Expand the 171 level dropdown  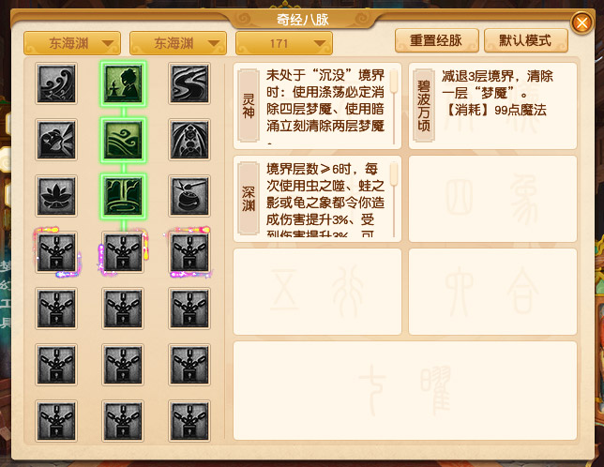point(284,43)
